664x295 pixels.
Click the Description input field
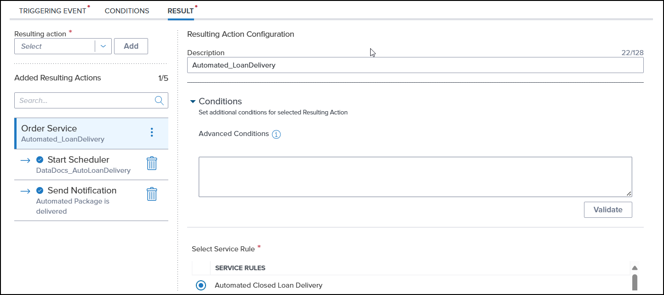[415, 65]
